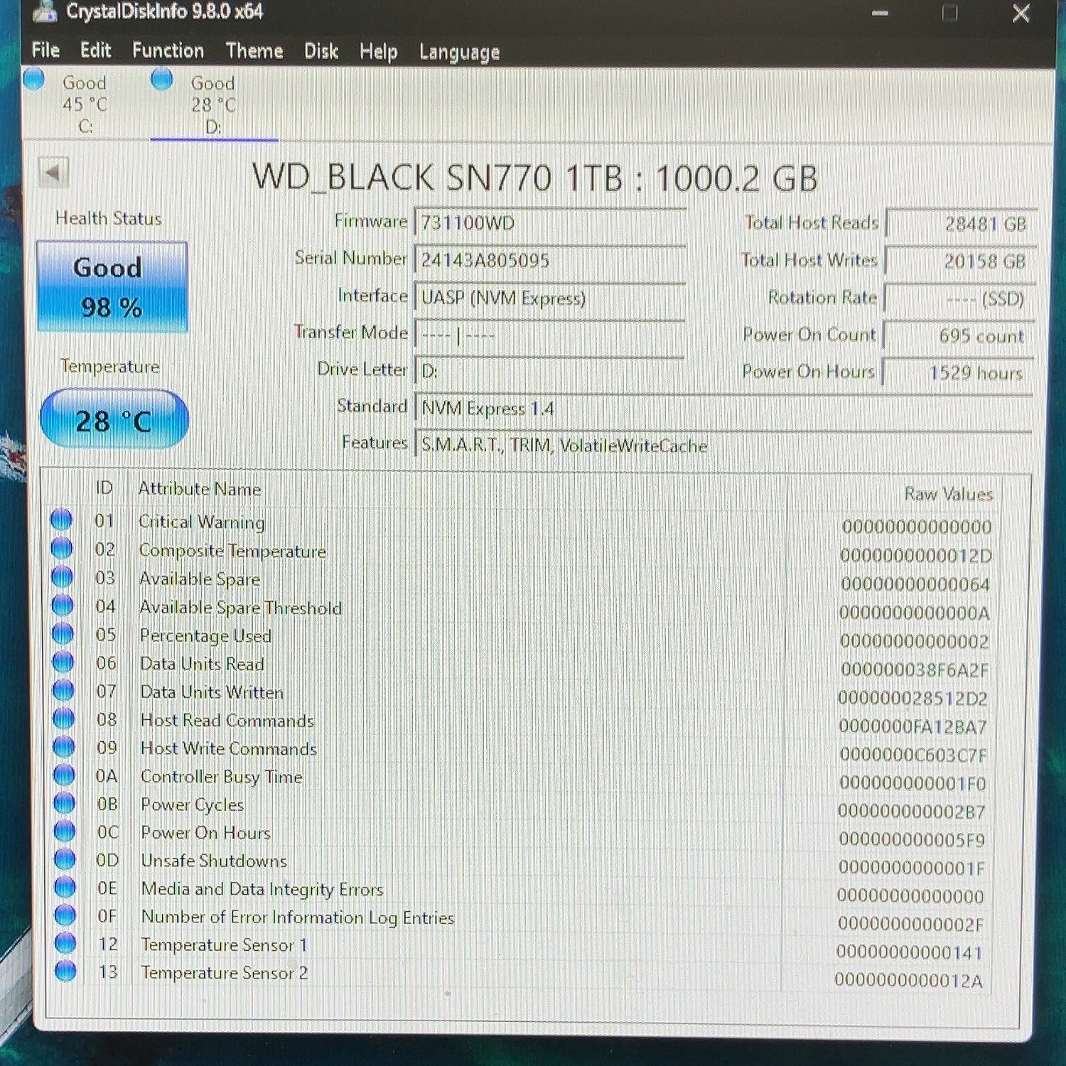Image resolution: width=1066 pixels, height=1066 pixels.
Task: Click raw value 00000000000141
Action: coord(910,952)
